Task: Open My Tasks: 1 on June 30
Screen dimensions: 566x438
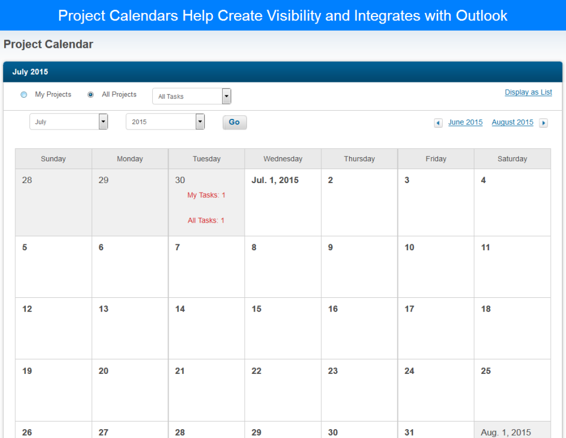Action: 206,195
